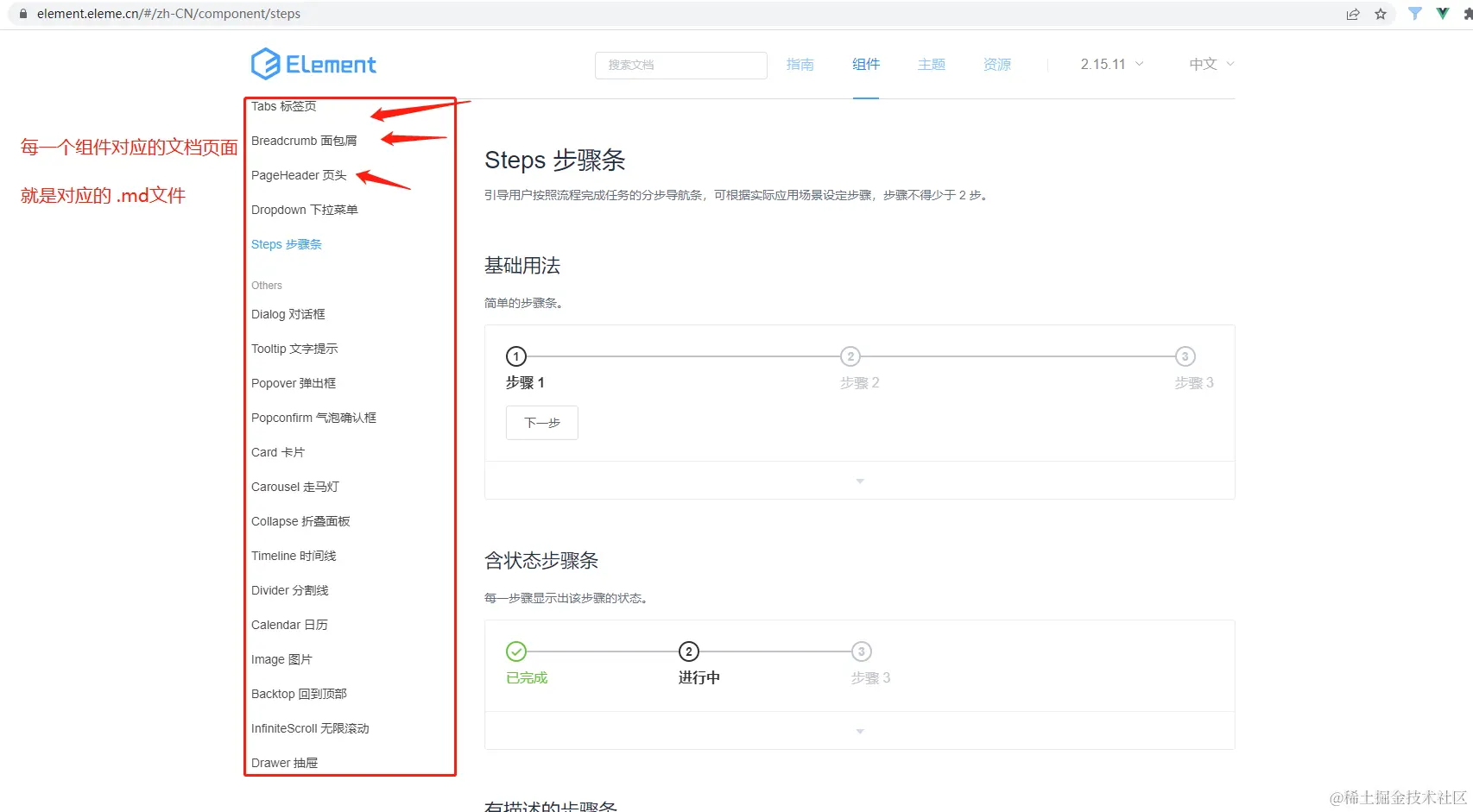
Task: Open Timeline 时间线 in sidebar
Action: pyautogui.click(x=294, y=556)
